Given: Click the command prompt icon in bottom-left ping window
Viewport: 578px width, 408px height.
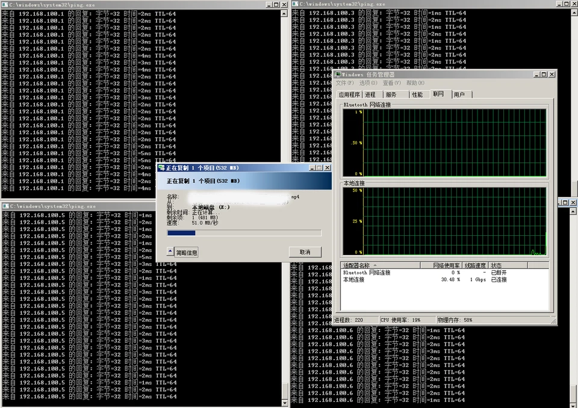Looking at the screenshot, I should pos(5,206).
